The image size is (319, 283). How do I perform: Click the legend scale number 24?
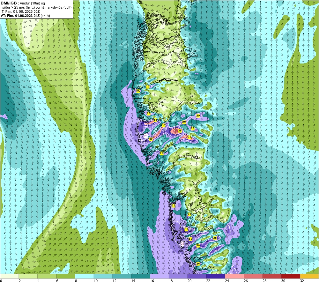tap(227, 281)
